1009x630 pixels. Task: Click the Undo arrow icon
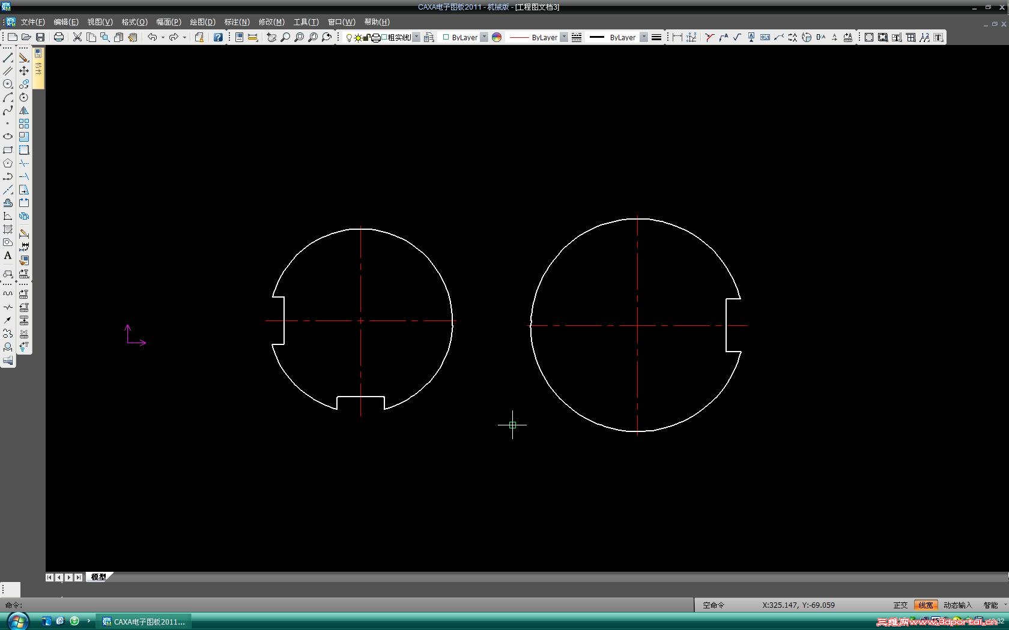pyautogui.click(x=152, y=37)
